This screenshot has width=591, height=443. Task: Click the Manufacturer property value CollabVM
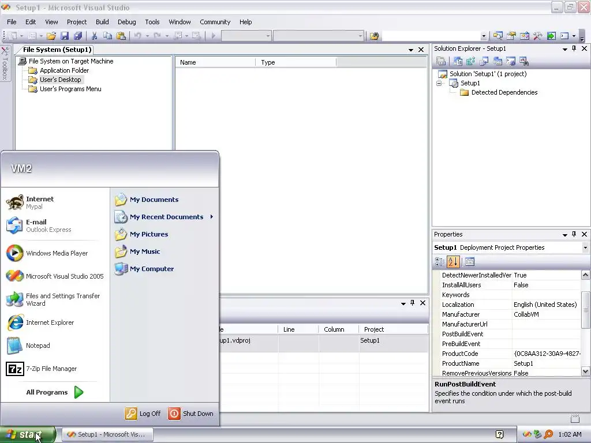547,314
